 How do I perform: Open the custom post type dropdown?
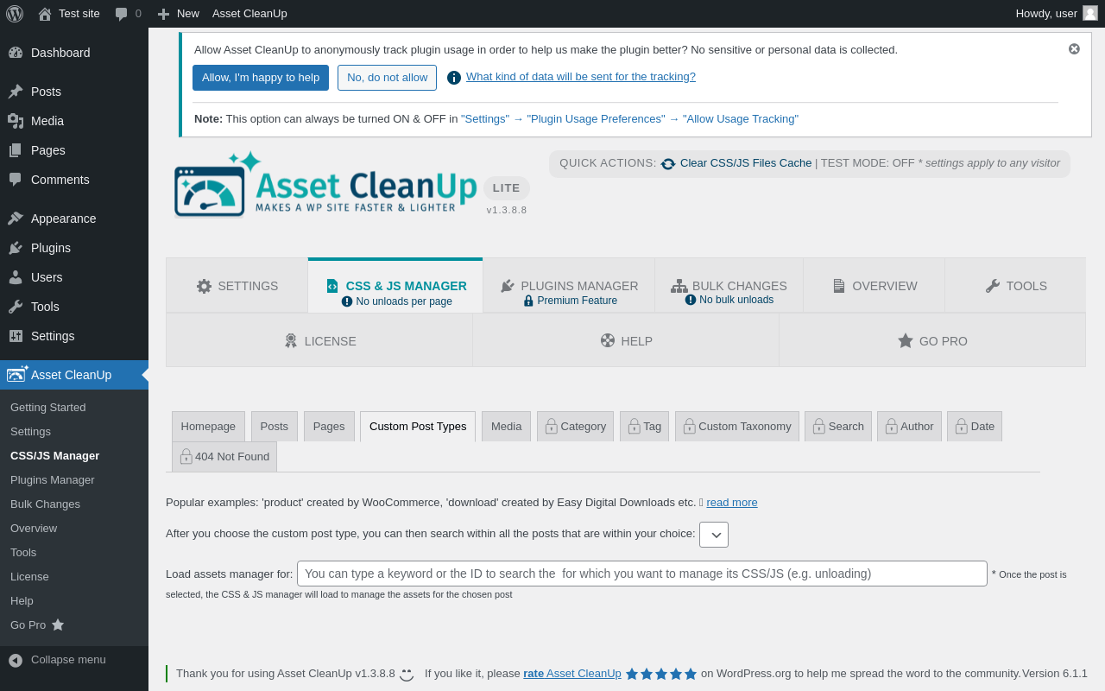point(714,535)
